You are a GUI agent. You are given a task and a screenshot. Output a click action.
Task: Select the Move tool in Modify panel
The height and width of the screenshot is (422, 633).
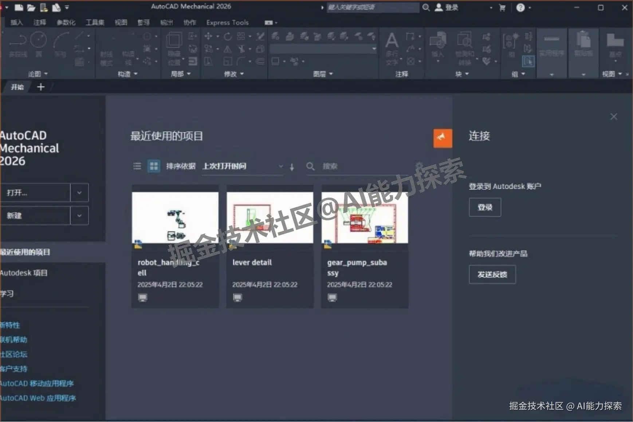click(208, 36)
